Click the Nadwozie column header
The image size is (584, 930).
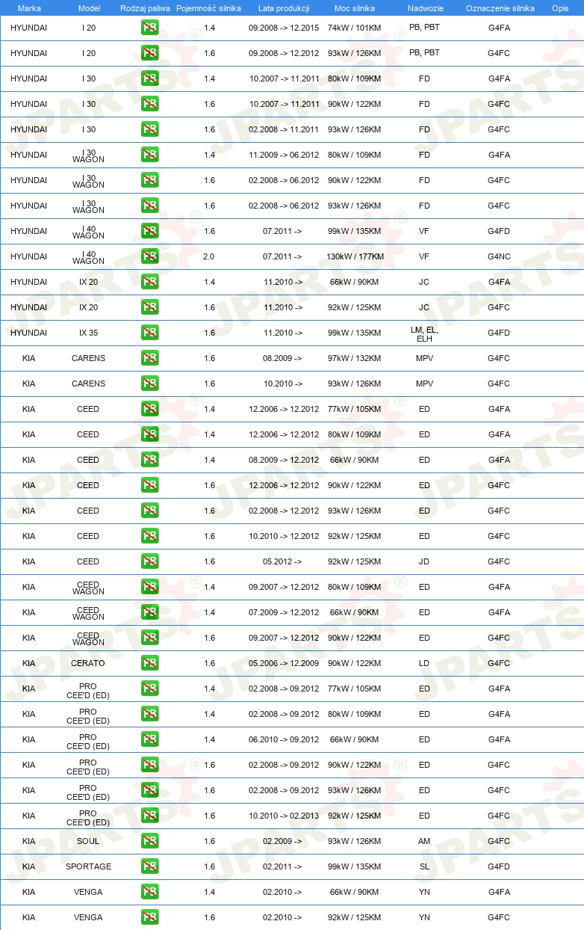pyautogui.click(x=424, y=7)
